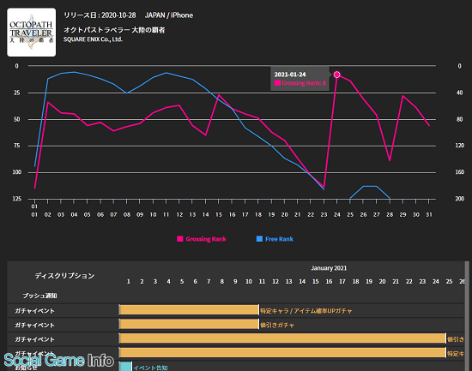
Task: Toggle the Grossing Rank legend entry
Action: coord(202,239)
